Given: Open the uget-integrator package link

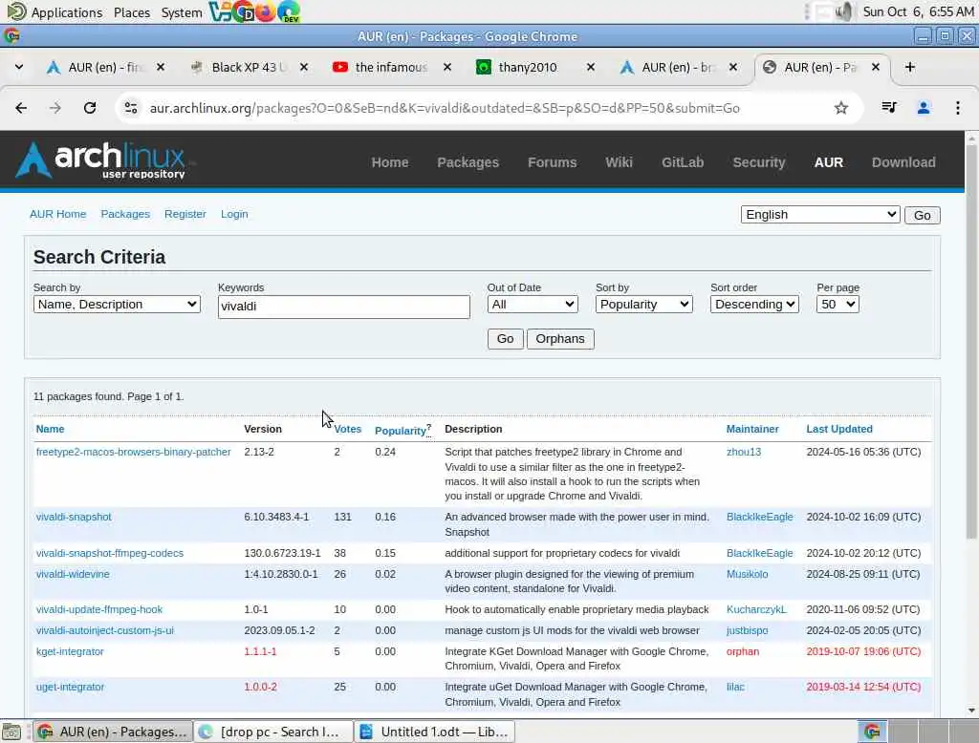Looking at the screenshot, I should [70, 687].
